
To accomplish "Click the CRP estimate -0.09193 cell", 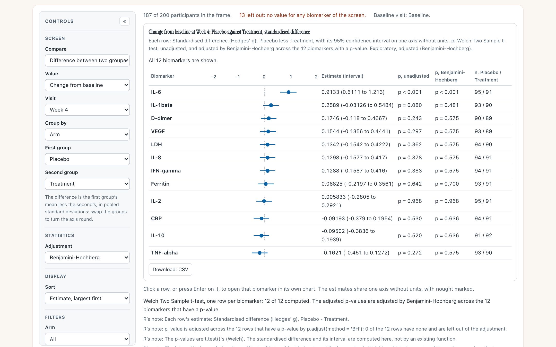I will (357, 218).
